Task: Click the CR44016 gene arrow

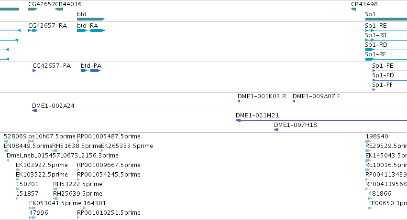Action: (59, 9)
